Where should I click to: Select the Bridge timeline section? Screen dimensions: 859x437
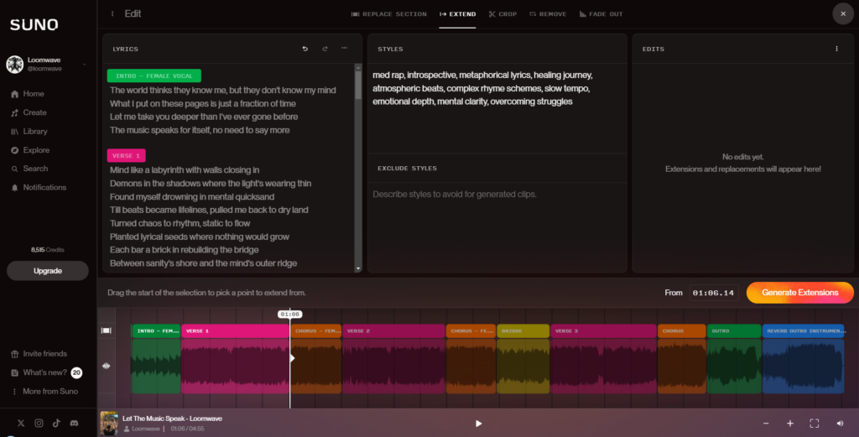tap(523, 330)
